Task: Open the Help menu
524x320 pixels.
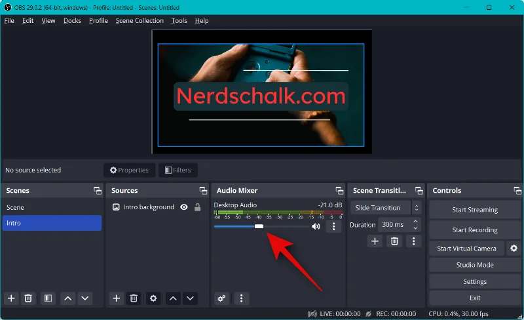Action: [x=202, y=21]
